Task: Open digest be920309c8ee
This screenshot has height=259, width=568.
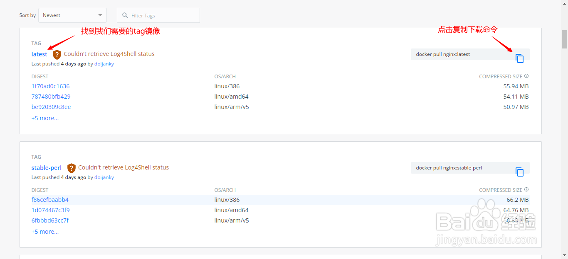Action: tap(51, 107)
